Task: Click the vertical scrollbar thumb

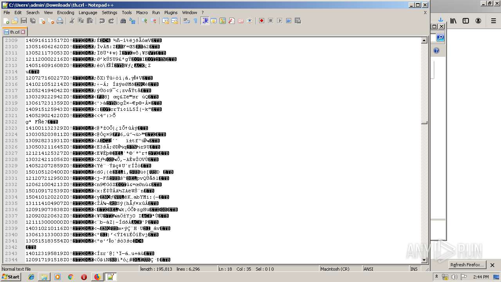Action: (424, 123)
